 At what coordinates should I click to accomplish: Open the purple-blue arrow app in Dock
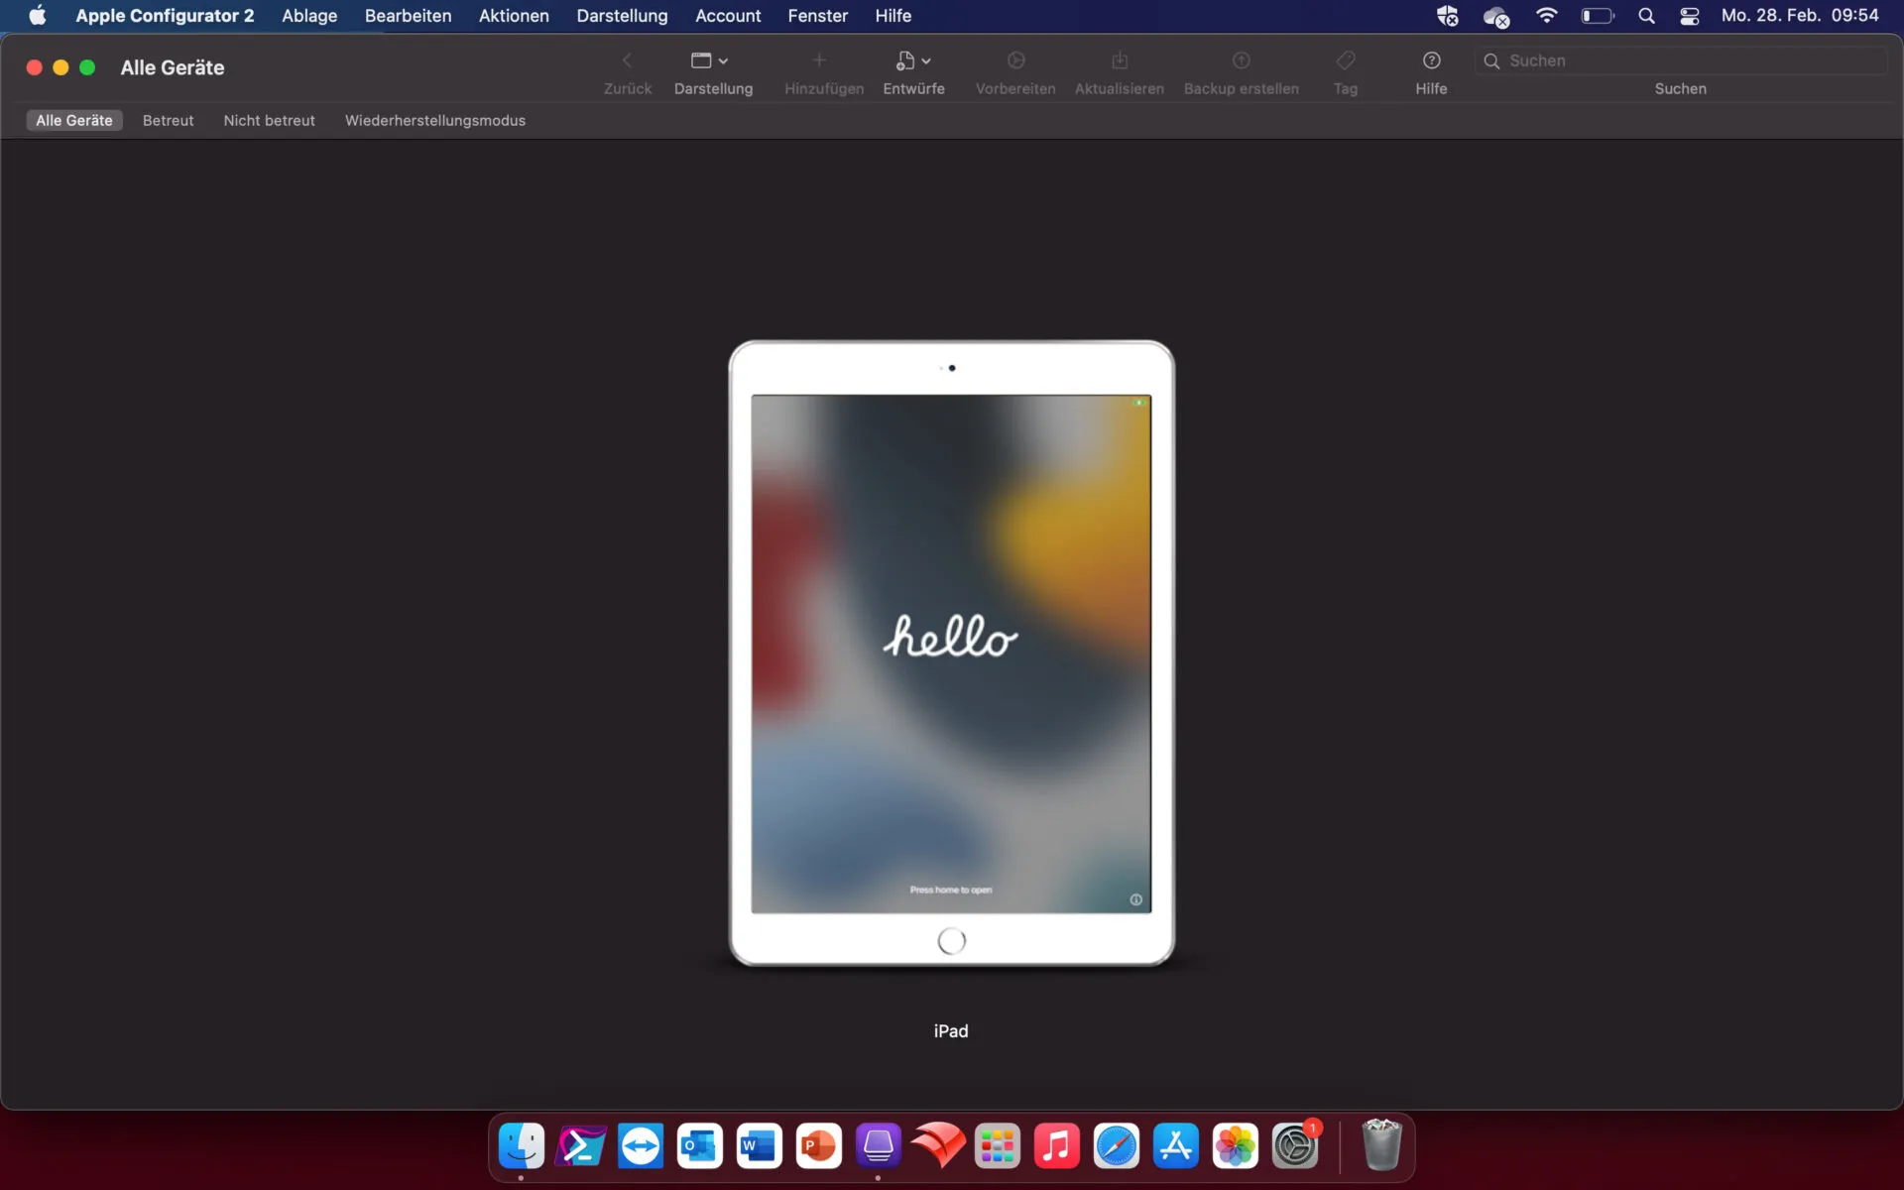point(581,1145)
